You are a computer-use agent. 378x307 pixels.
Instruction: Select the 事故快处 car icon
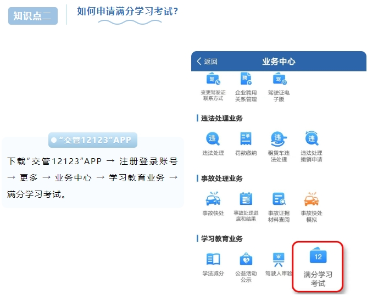point(213,199)
